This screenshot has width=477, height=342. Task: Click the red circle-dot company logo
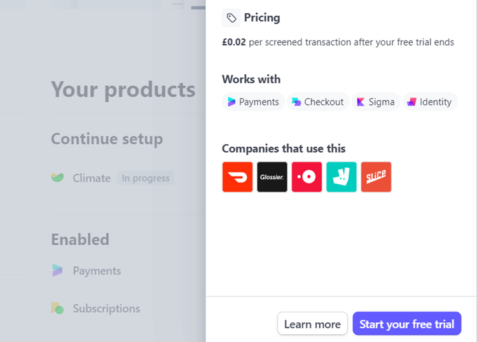tap(307, 177)
